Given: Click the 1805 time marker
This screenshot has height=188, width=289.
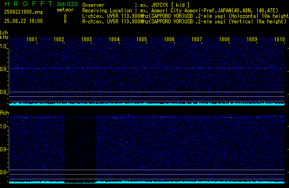Looking at the screenshot, I should pos(142,39).
